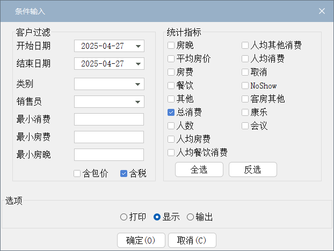Enable the 含包价 checkbox
This screenshot has width=334, height=251.
(77, 173)
